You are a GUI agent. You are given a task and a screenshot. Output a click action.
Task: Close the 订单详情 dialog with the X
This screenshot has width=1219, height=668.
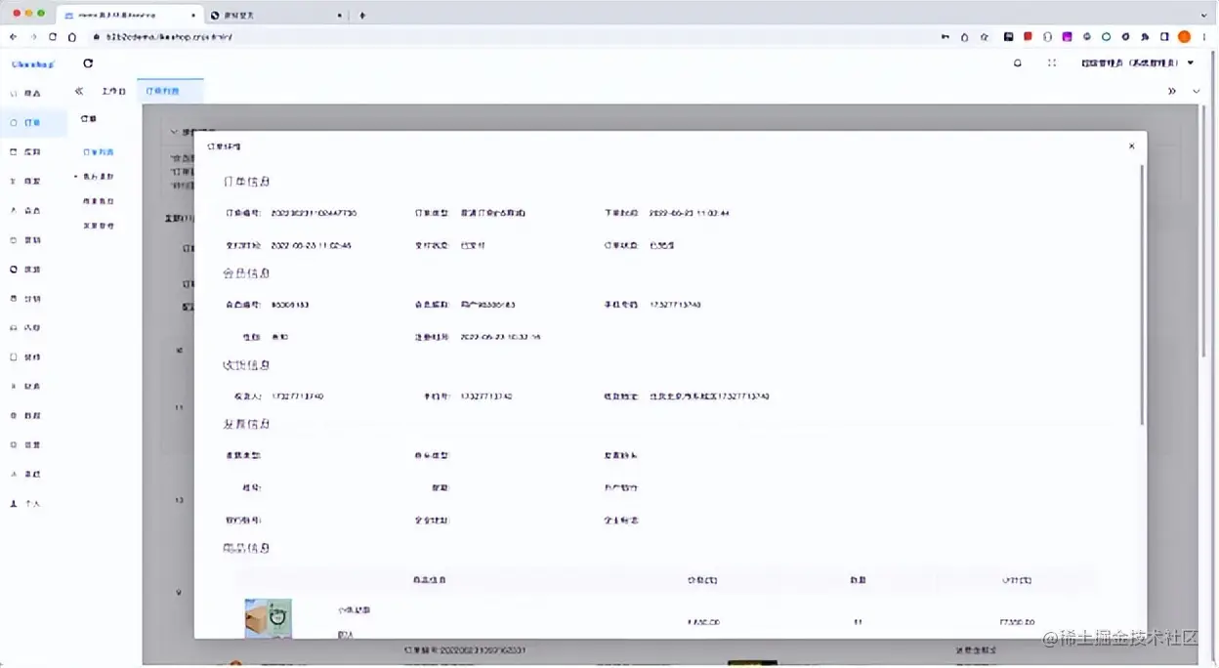click(x=1132, y=146)
